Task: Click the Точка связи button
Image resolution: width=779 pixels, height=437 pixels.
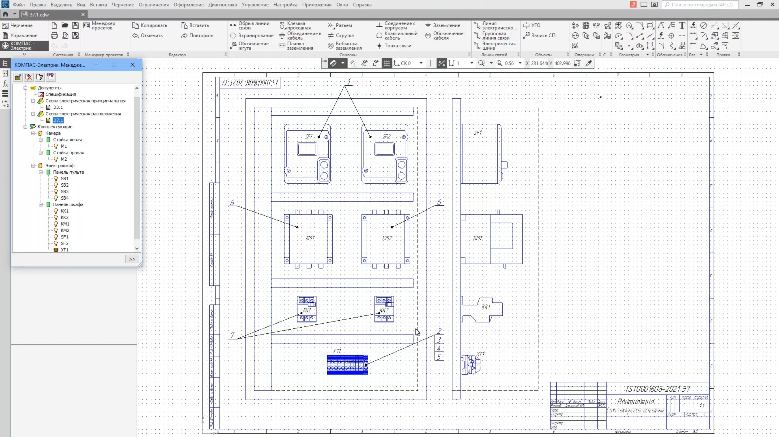Action: click(x=394, y=46)
